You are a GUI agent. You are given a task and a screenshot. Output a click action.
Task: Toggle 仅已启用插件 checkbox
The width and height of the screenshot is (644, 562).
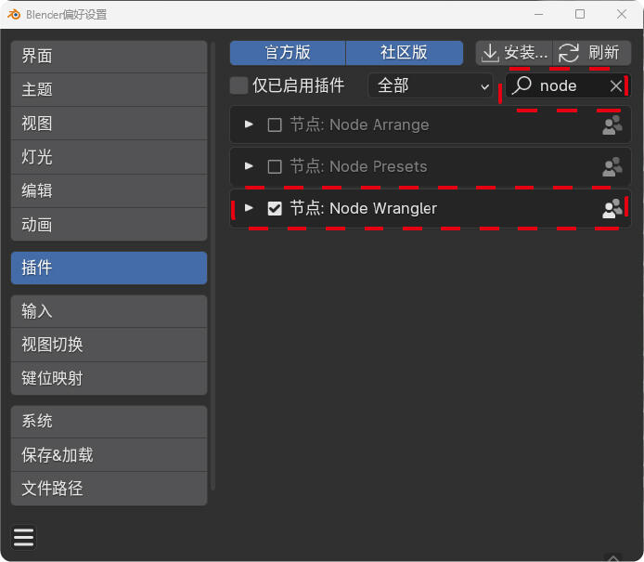[238, 85]
